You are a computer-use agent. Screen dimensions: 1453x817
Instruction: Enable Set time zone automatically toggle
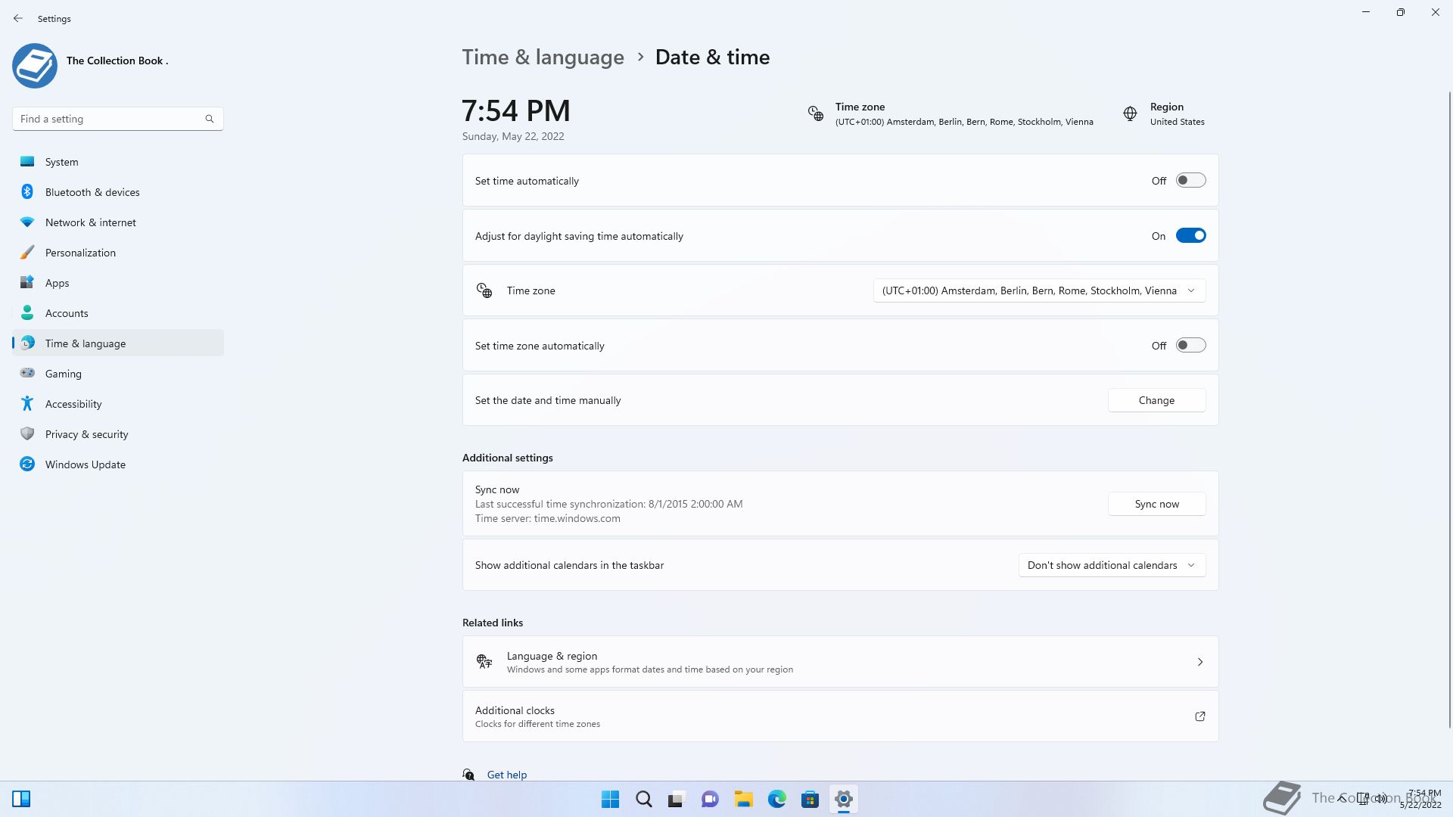coord(1190,346)
